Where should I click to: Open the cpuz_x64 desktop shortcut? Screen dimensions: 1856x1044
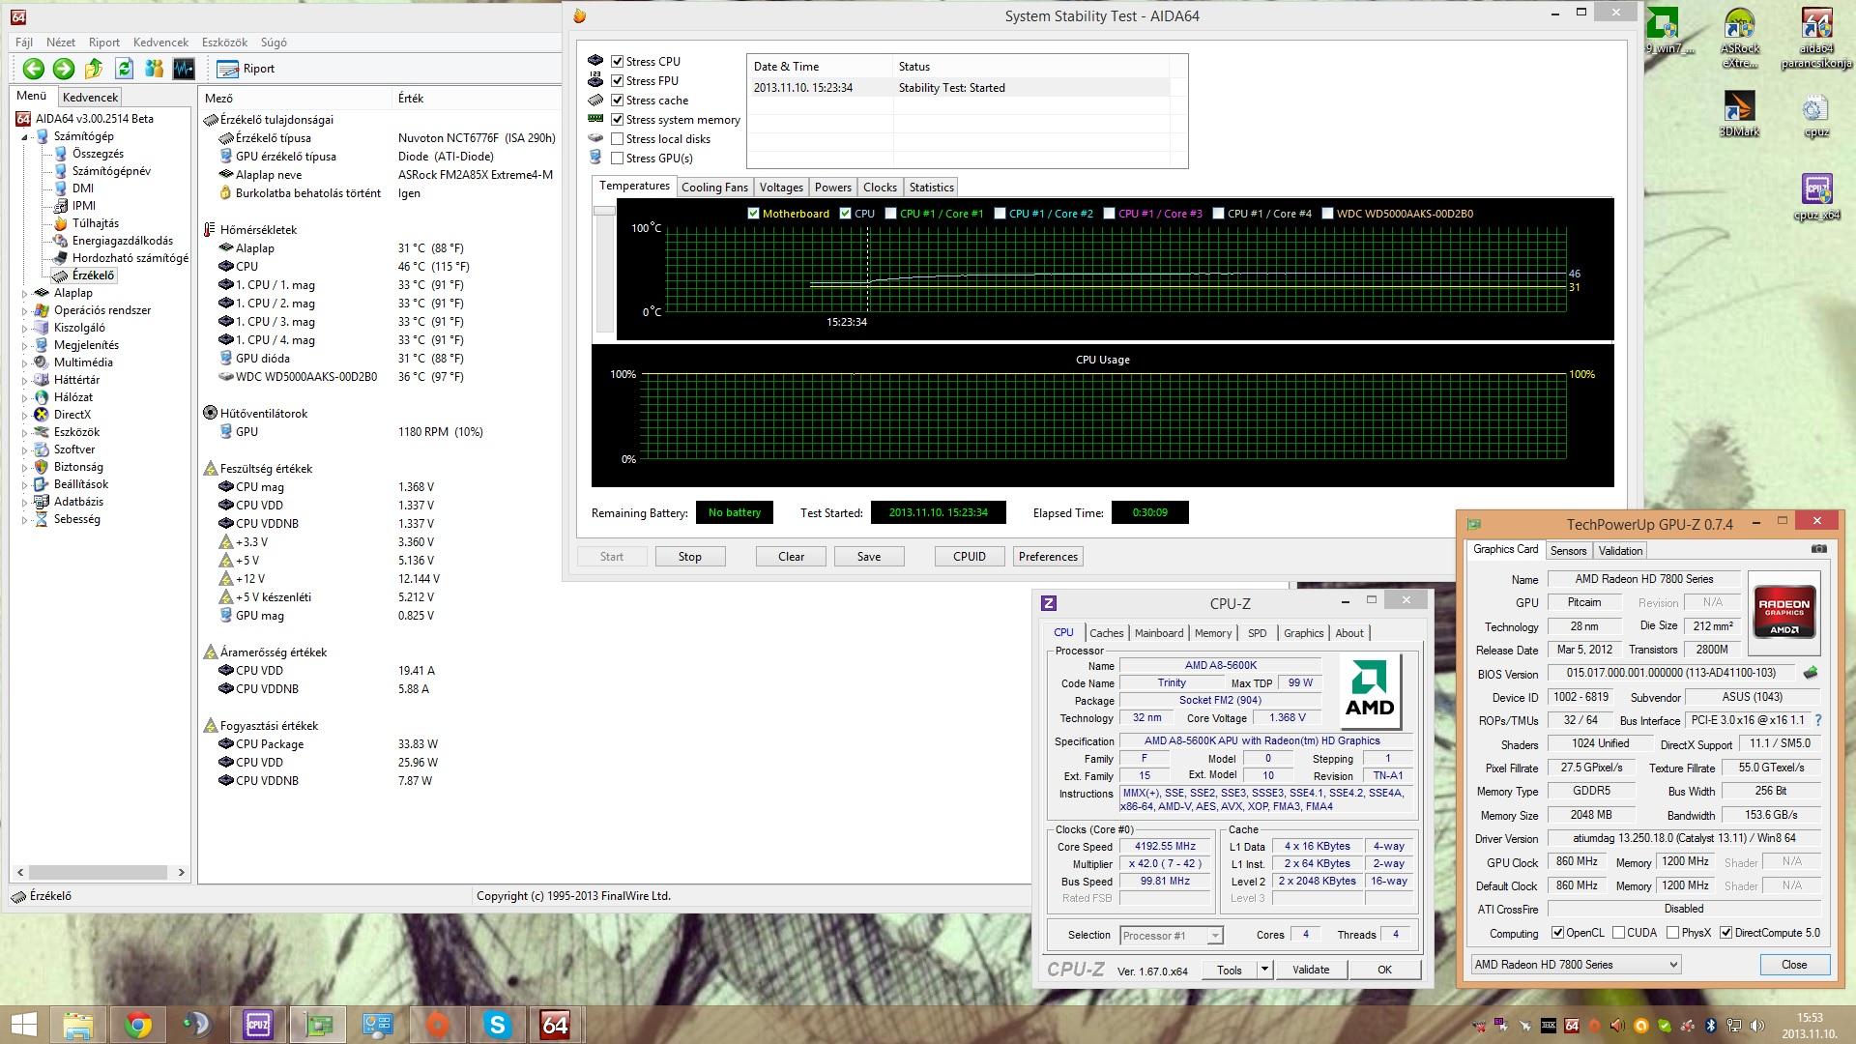tap(1816, 197)
